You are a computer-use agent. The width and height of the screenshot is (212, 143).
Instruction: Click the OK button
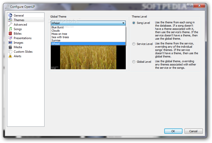[173, 131]
